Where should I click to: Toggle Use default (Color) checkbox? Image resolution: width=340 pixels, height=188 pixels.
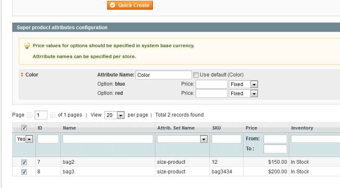pos(196,75)
